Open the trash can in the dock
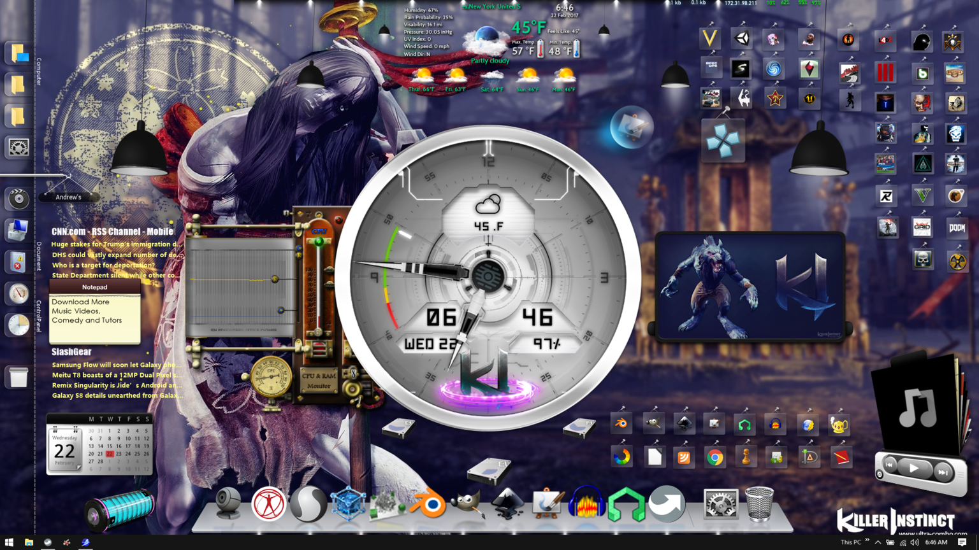979x550 pixels. click(x=759, y=504)
